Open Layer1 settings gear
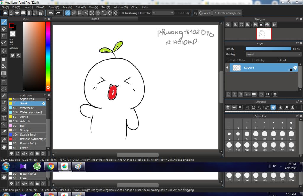This screenshot has height=196, width=303. [295, 68]
